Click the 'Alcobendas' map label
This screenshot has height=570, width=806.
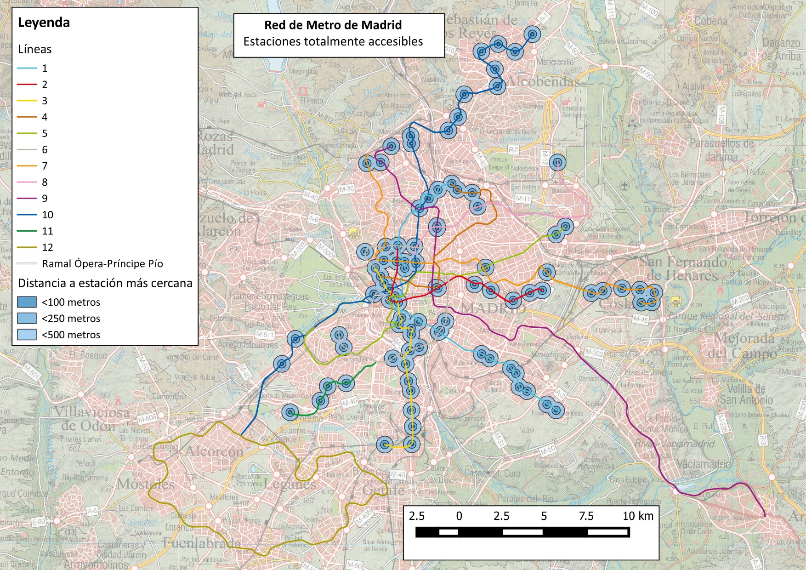[x=543, y=82]
